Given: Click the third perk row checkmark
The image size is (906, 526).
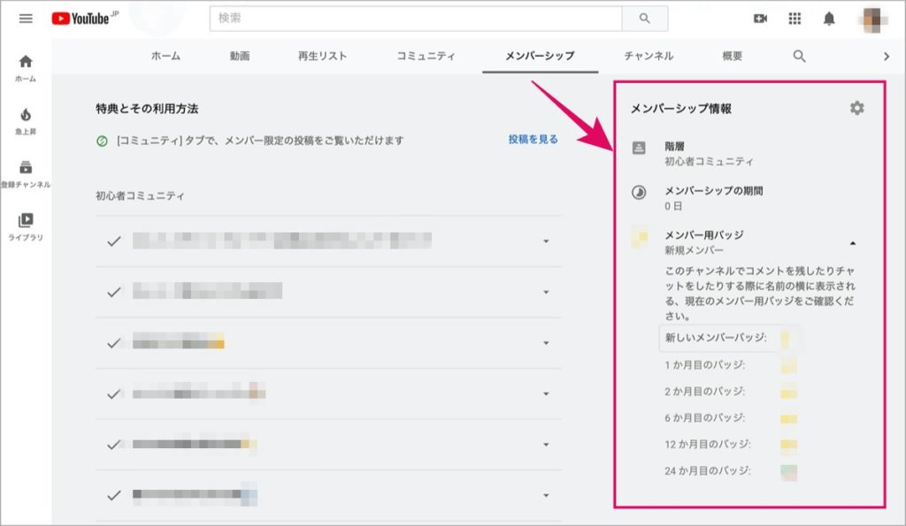Looking at the screenshot, I should [114, 343].
